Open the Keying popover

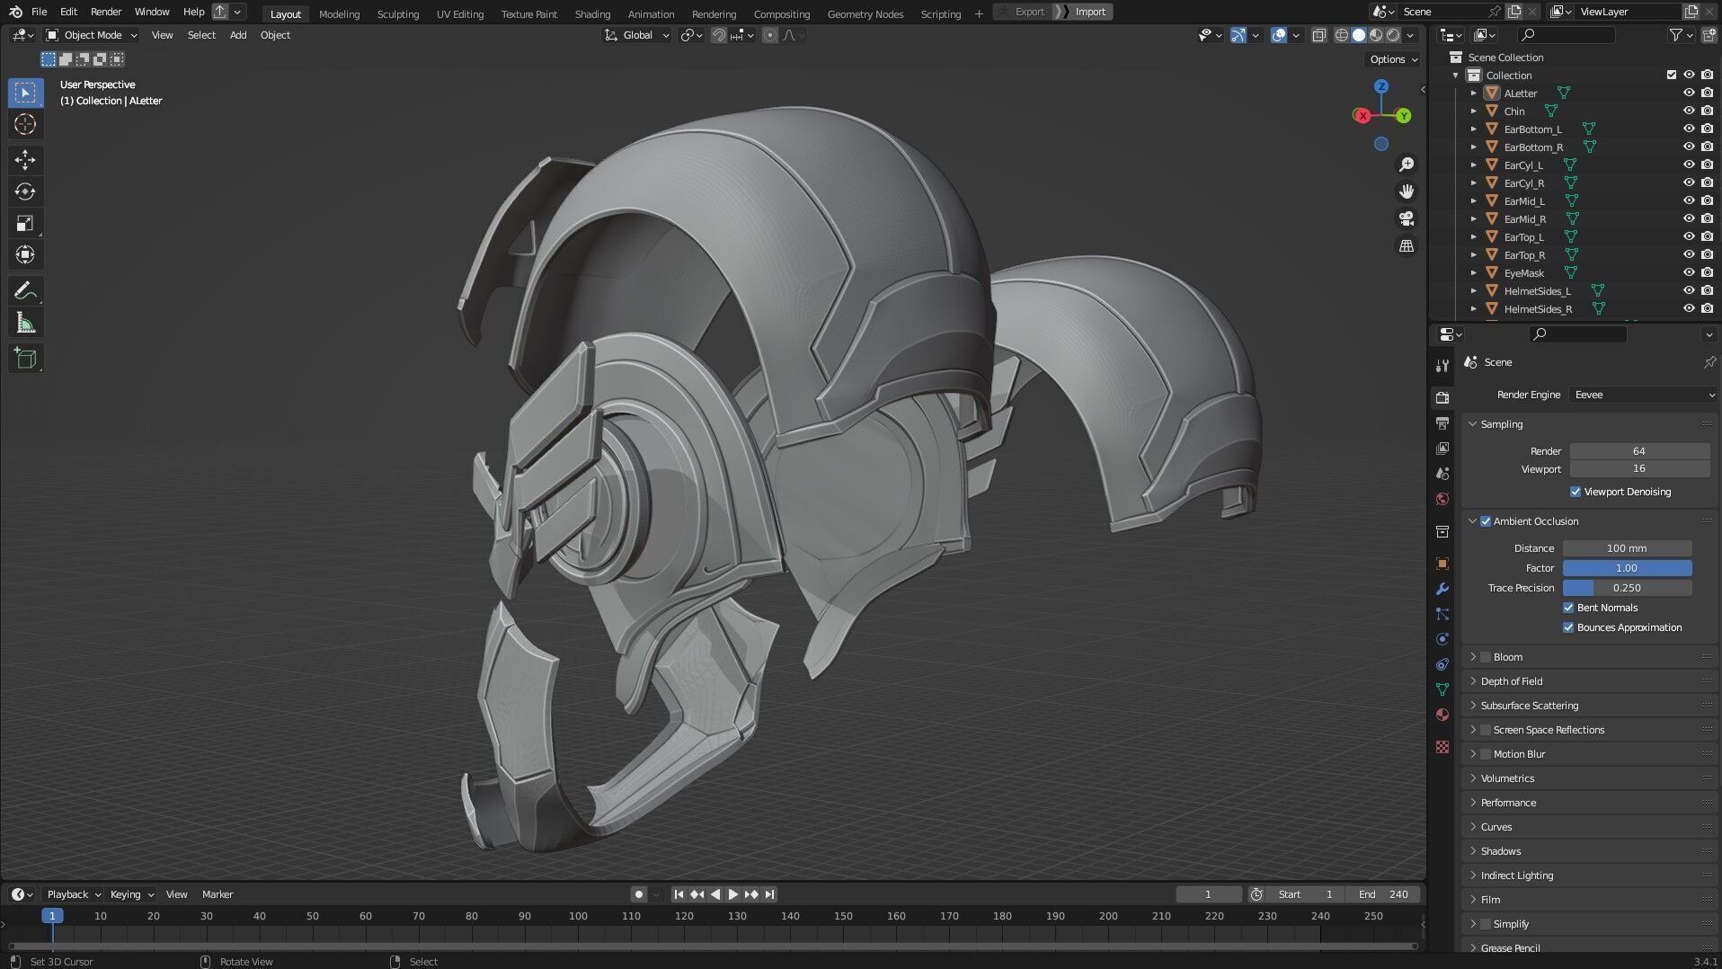(131, 894)
